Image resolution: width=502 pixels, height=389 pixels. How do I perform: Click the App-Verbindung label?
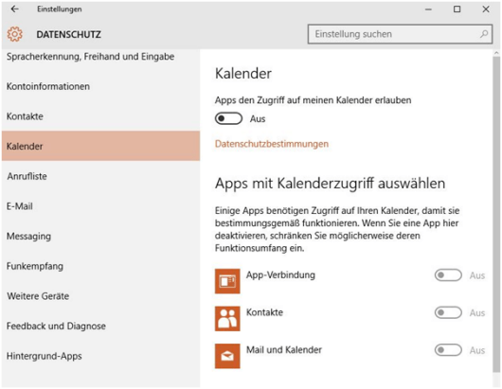[x=280, y=274]
